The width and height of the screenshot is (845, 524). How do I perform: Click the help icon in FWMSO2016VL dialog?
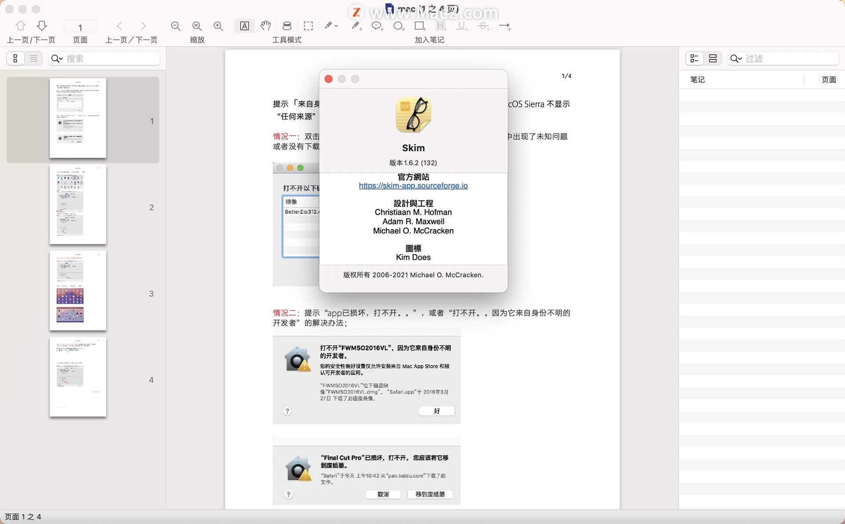coord(287,411)
